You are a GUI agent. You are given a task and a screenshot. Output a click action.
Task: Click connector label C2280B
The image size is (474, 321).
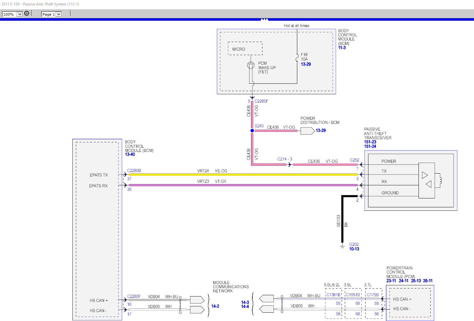pos(134,171)
